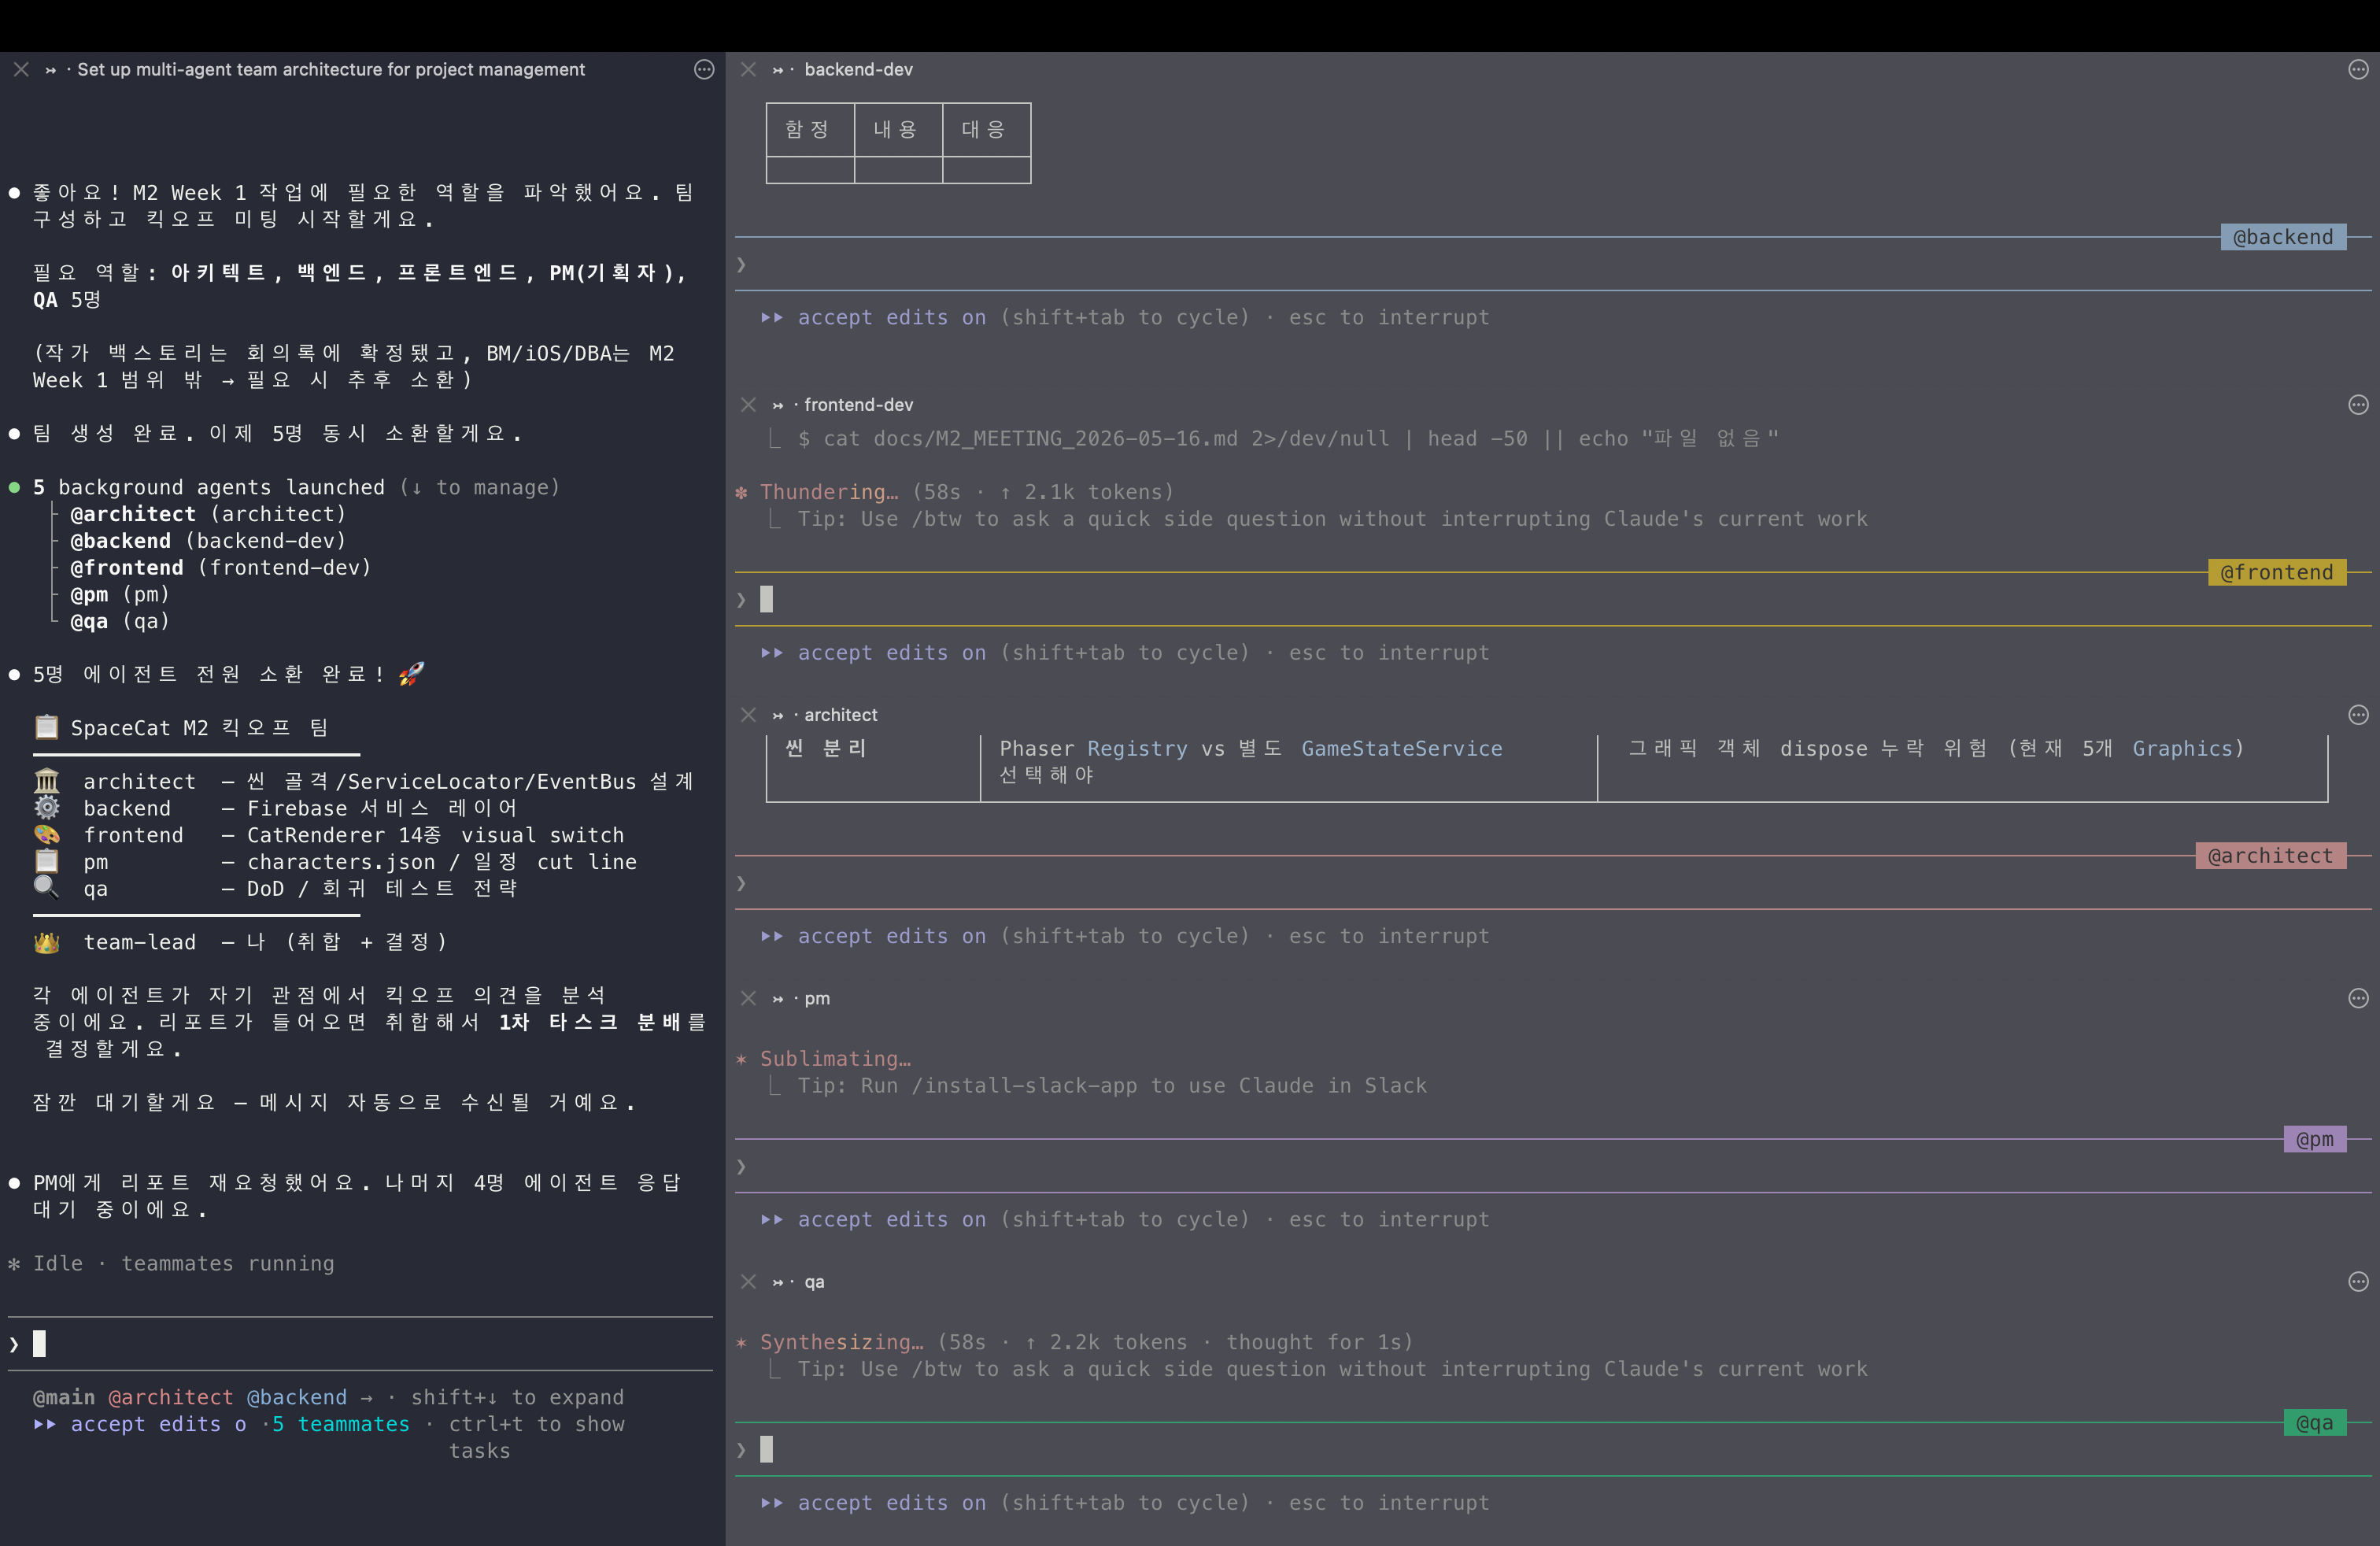Click 'Sublimating…' status in pm pane
This screenshot has width=2380, height=1546.
[x=835, y=1058]
